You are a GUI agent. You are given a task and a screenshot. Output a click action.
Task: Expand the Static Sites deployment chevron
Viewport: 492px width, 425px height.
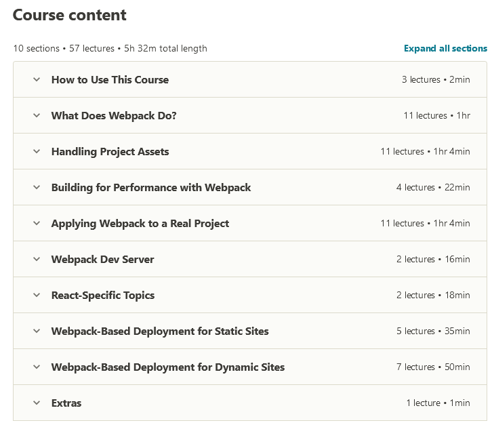37,331
